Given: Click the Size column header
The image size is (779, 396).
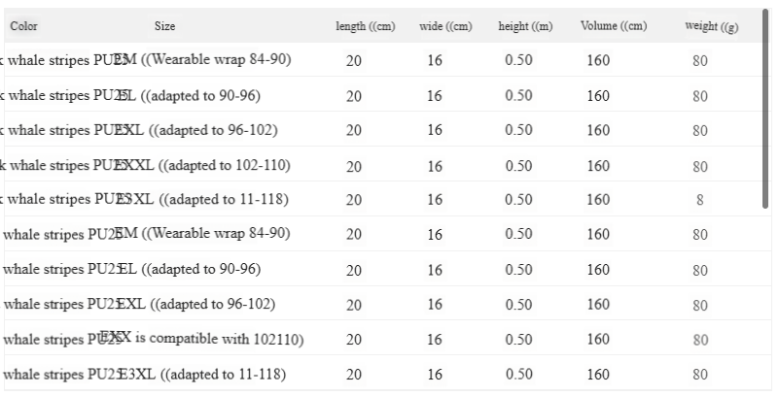Looking at the screenshot, I should 165,26.
